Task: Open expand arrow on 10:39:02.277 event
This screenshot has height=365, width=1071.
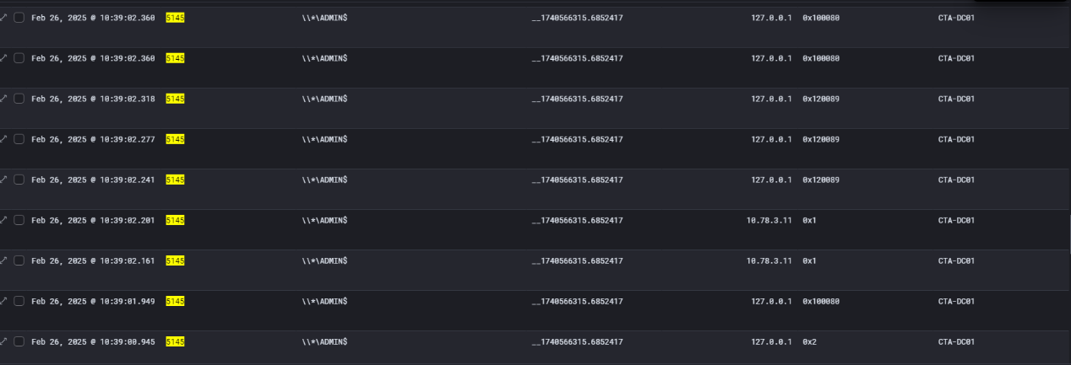Action: 3,139
